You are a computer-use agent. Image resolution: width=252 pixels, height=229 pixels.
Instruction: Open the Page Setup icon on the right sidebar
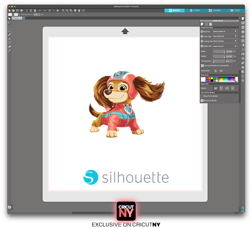tap(243, 19)
